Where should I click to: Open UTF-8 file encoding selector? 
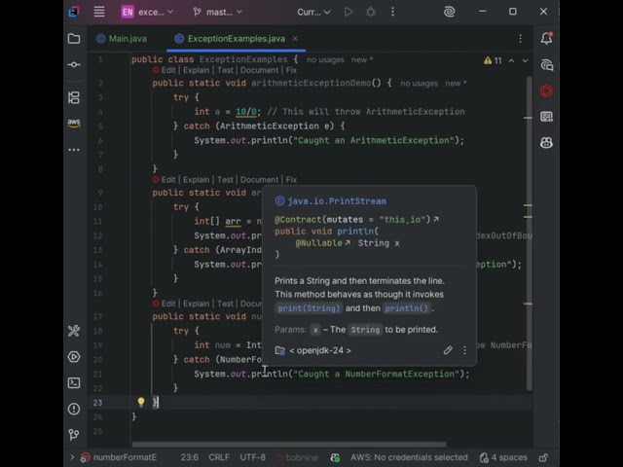pyautogui.click(x=253, y=457)
